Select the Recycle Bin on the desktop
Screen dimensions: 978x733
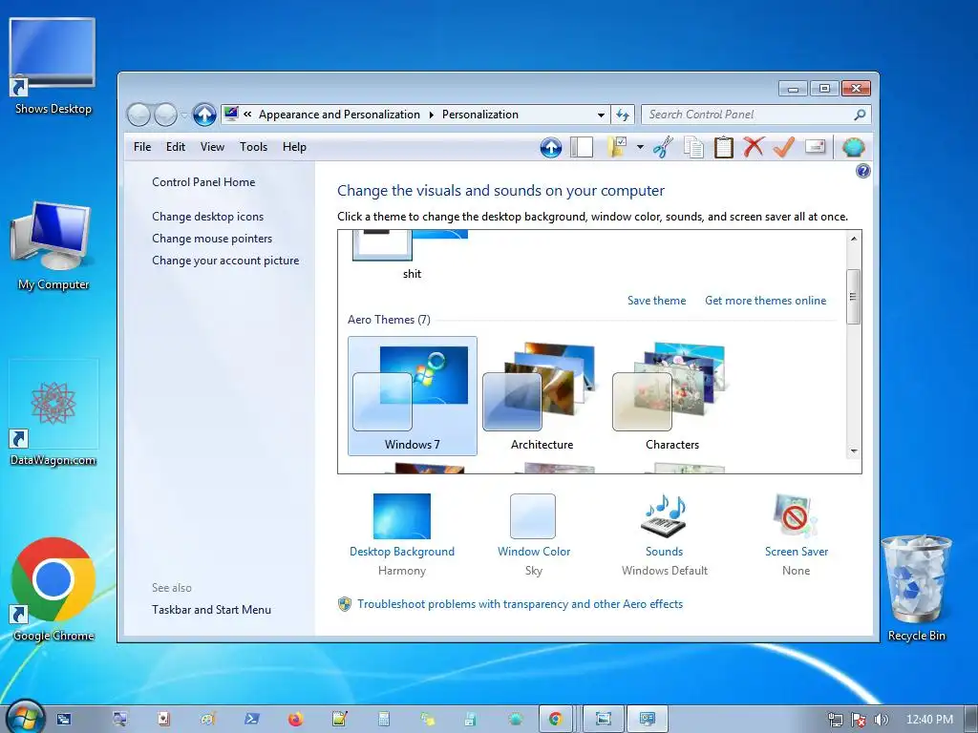[x=916, y=588]
